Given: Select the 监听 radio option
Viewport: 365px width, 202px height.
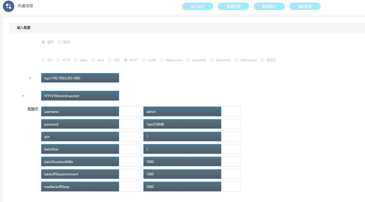Looking at the screenshot, I should point(43,42).
